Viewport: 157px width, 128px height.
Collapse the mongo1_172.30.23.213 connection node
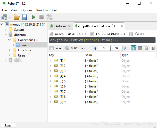pyautogui.click(x=2, y=24)
